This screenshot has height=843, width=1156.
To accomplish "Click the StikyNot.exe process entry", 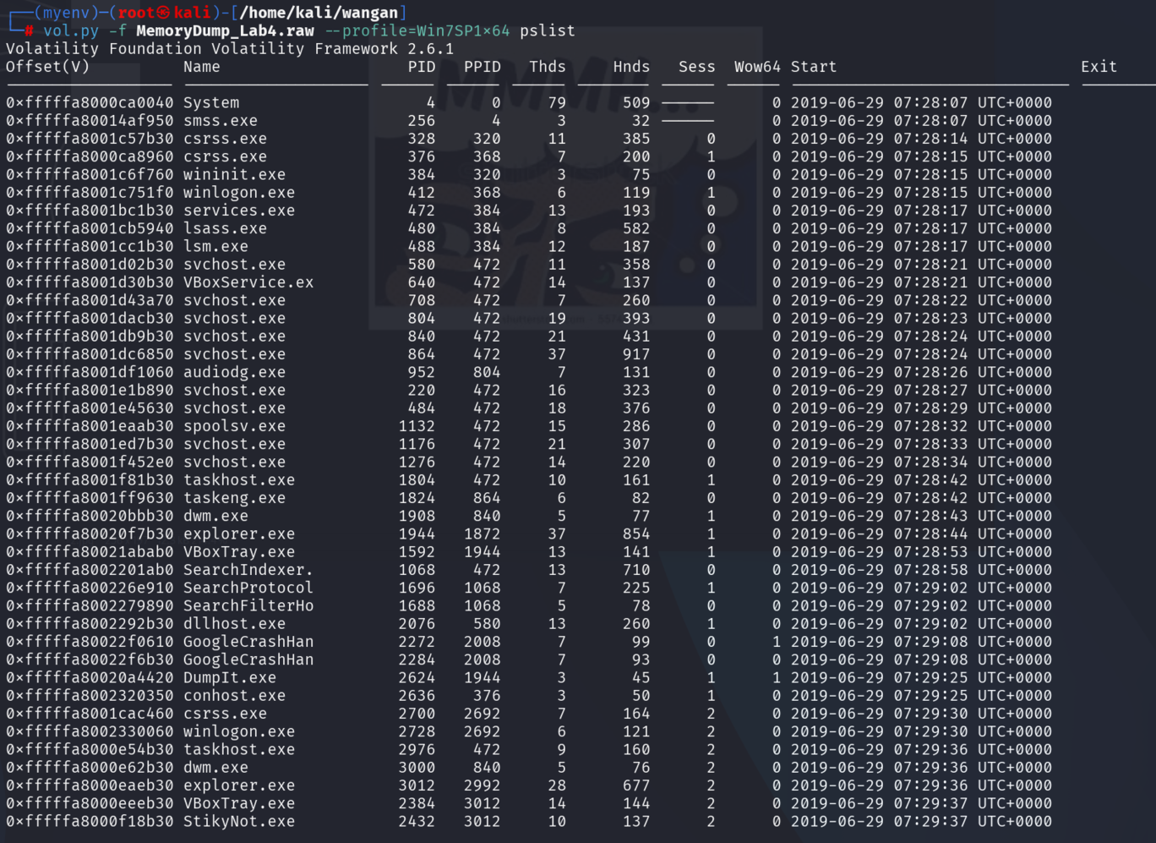I will point(238,821).
